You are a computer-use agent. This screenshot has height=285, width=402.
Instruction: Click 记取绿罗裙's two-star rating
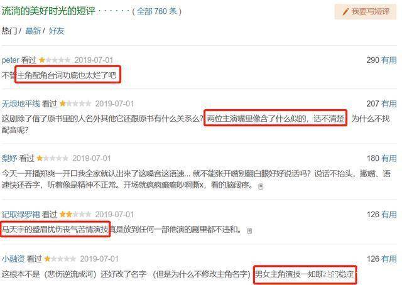click(x=75, y=214)
